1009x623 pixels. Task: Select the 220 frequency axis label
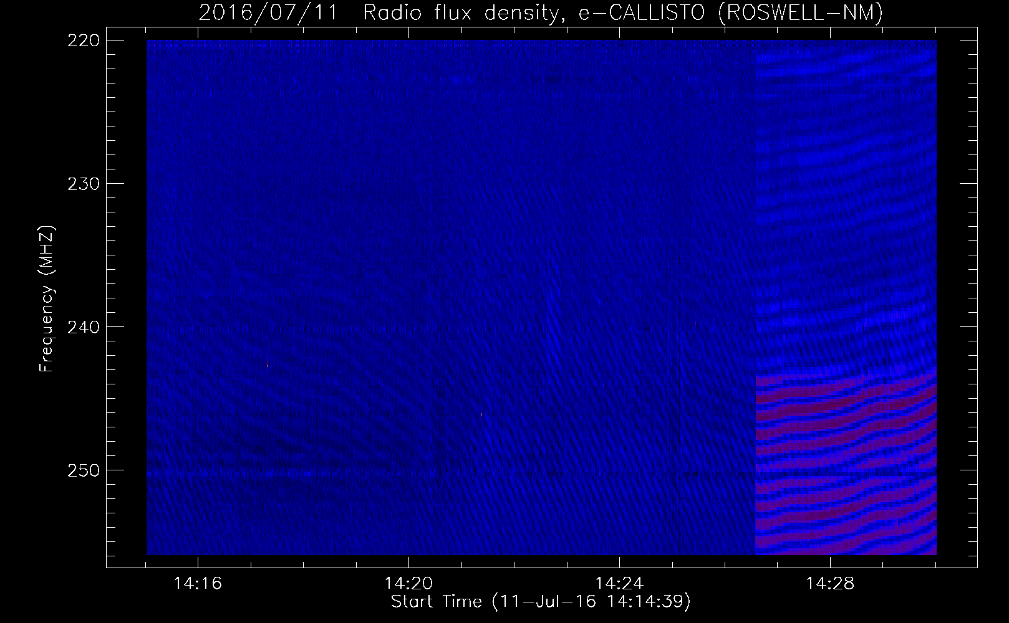pos(83,40)
